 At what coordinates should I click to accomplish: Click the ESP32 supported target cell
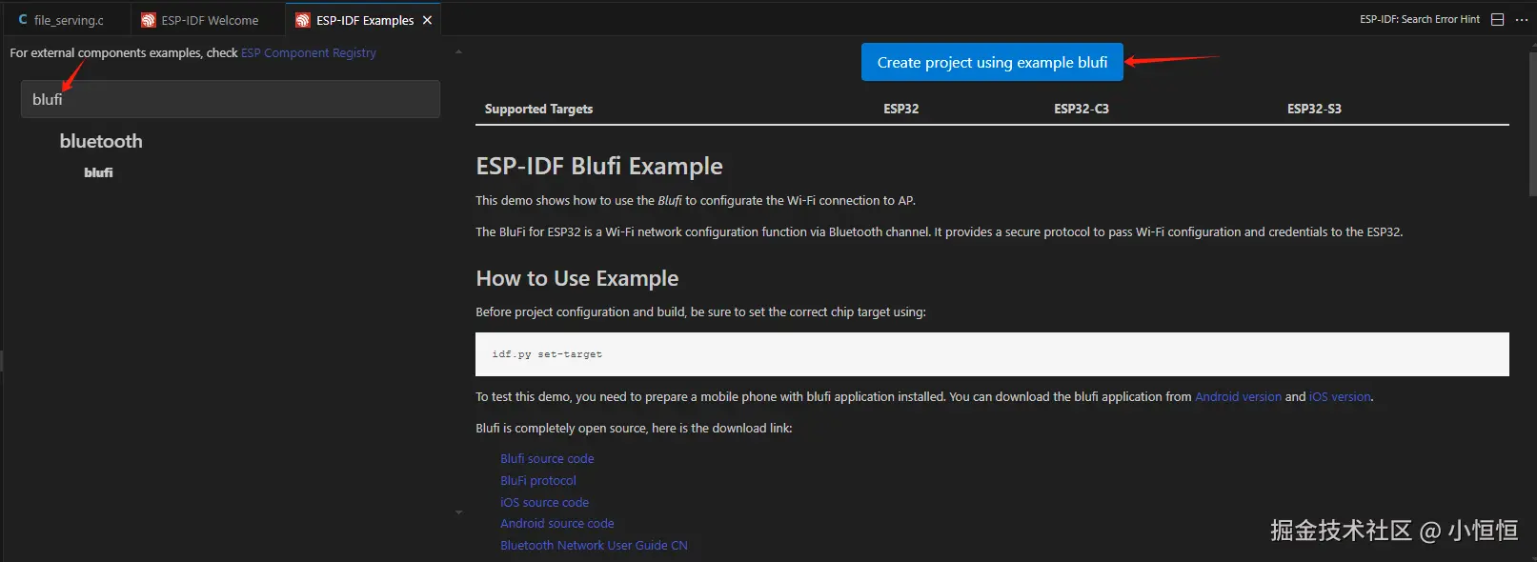point(900,109)
